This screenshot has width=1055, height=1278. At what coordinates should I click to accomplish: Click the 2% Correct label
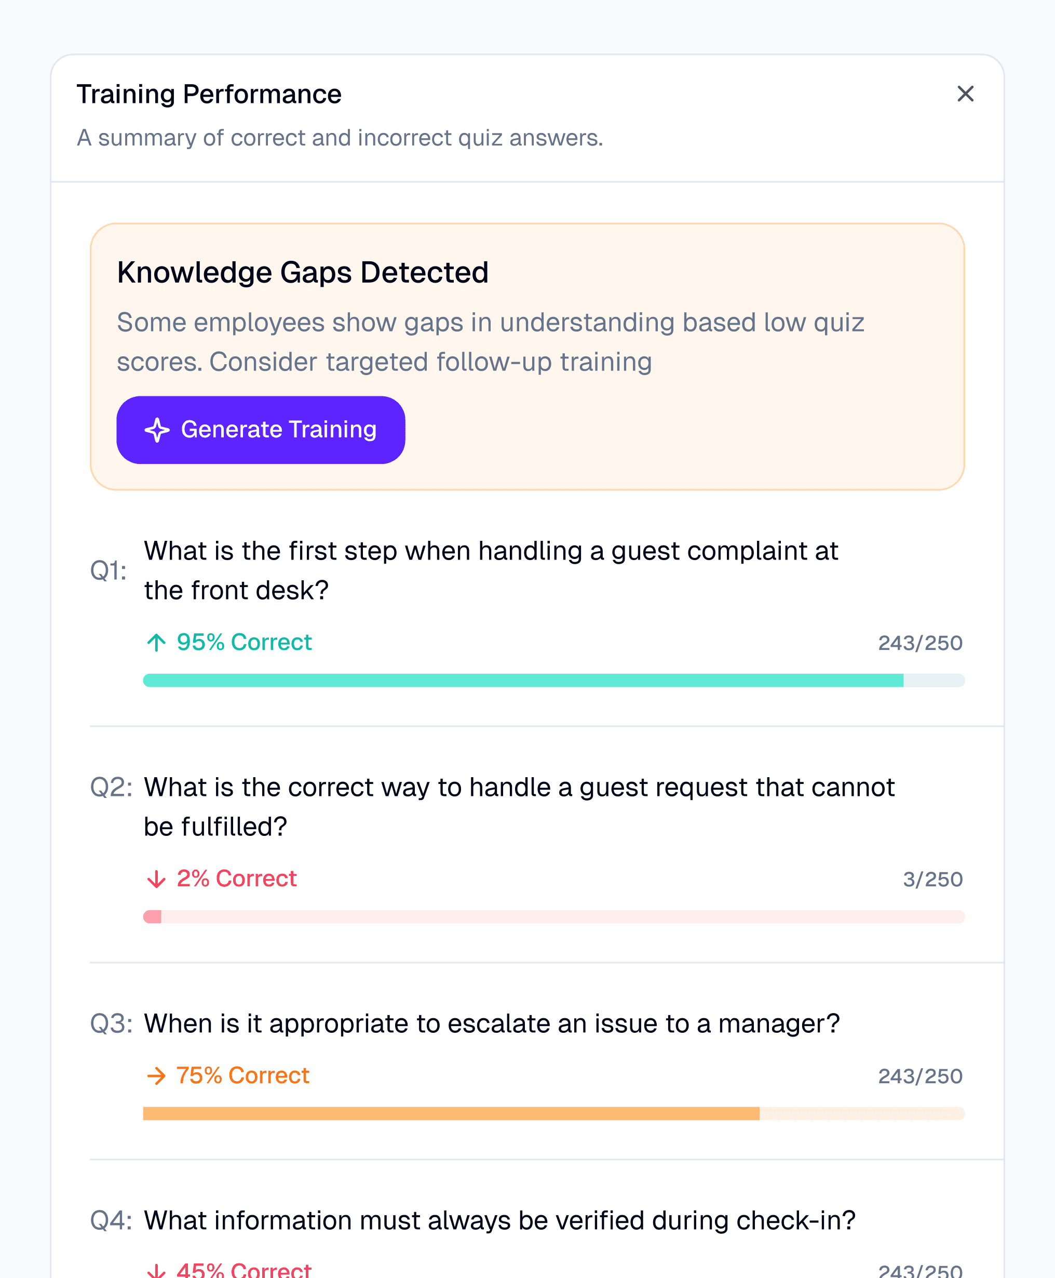(x=236, y=878)
